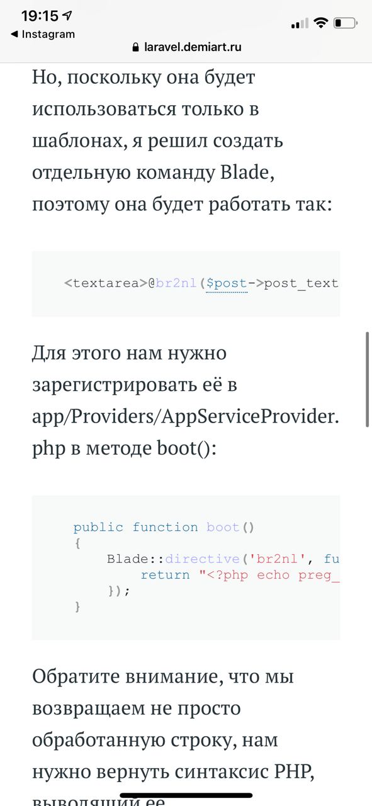
Task: Click the line 'отдельную команду Blade,'
Action: 154,173
